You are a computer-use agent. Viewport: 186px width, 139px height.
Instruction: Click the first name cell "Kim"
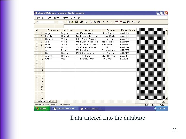coord(53,53)
